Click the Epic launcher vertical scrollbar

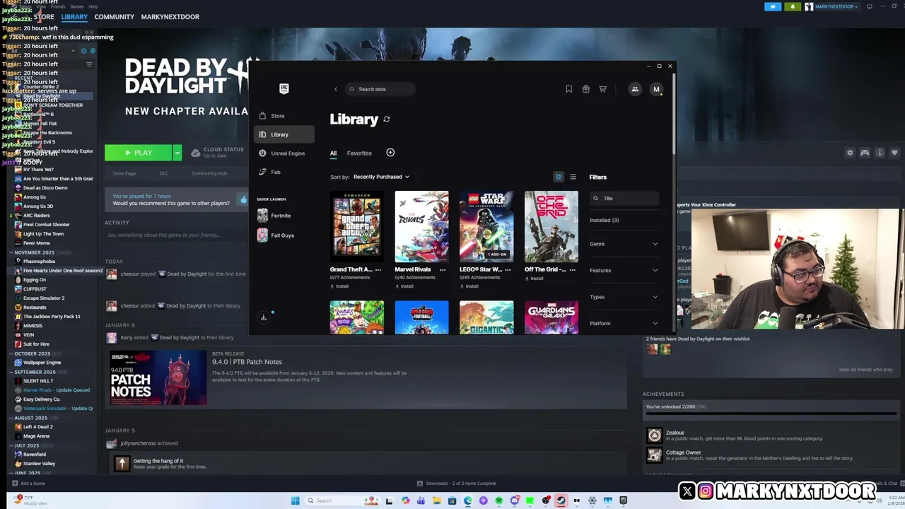coord(674,113)
